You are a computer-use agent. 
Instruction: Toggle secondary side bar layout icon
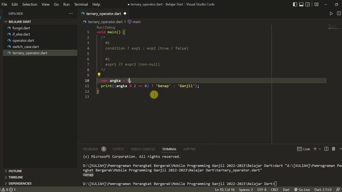308,4
